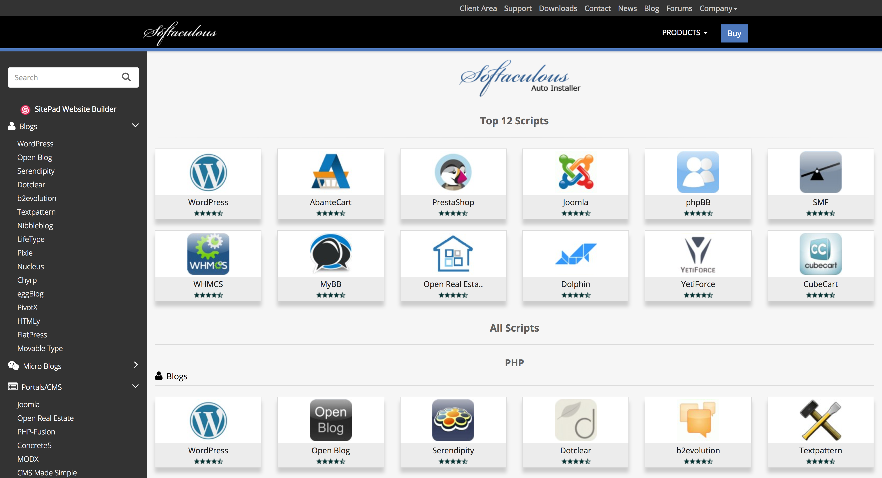Image resolution: width=882 pixels, height=478 pixels.
Task: Click the CubeCart script icon
Action: point(820,254)
